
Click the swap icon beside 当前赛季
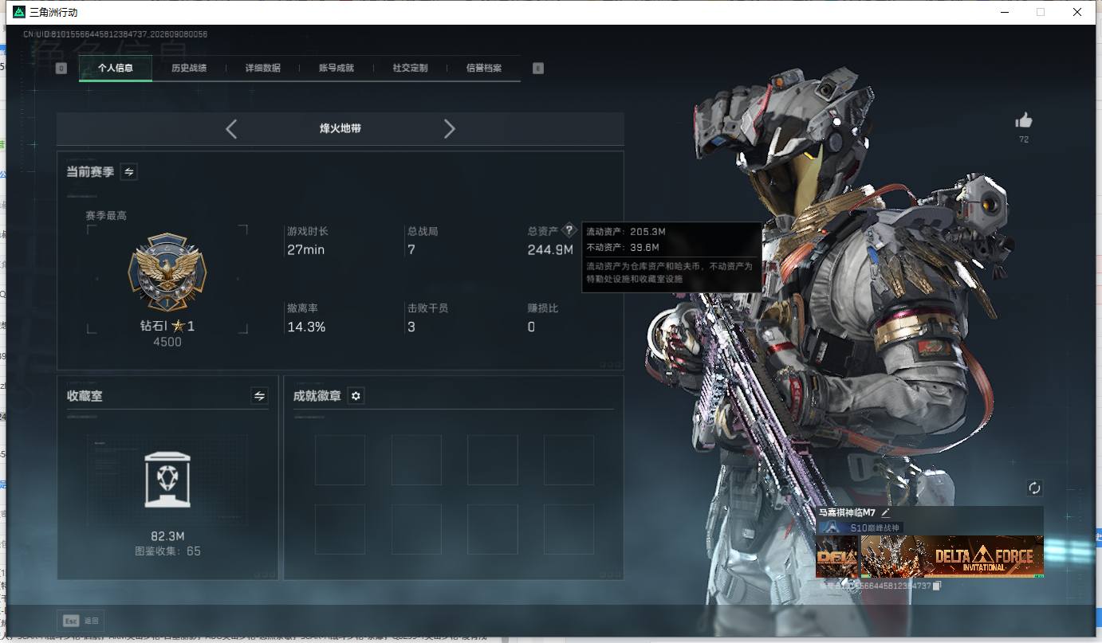point(128,171)
